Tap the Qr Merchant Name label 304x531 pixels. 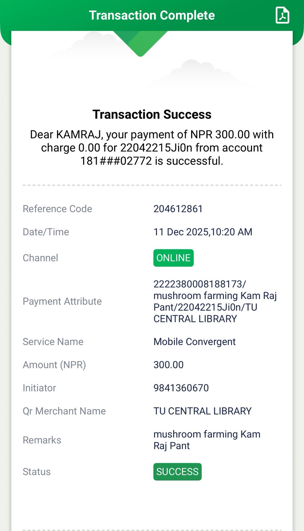[64, 411]
